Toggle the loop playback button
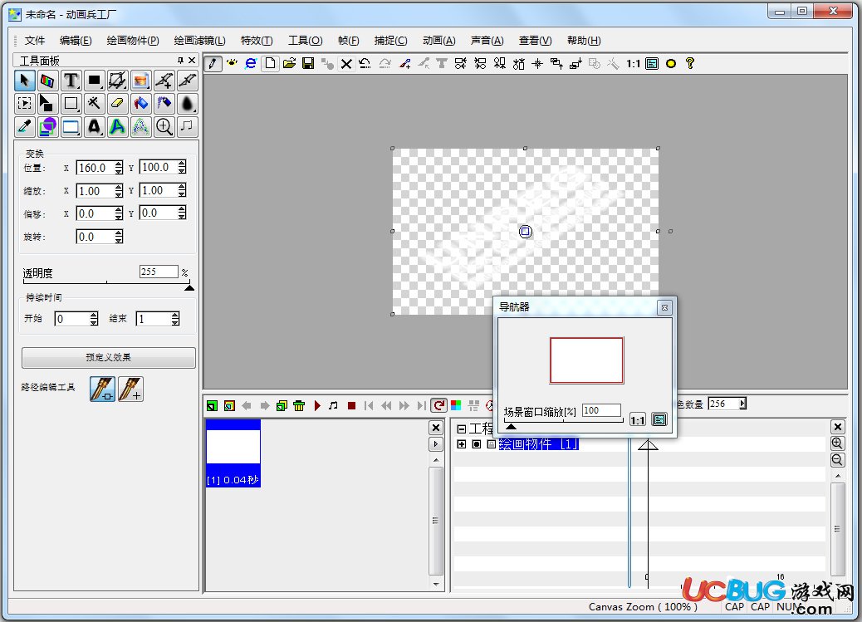The image size is (862, 622). click(x=438, y=406)
